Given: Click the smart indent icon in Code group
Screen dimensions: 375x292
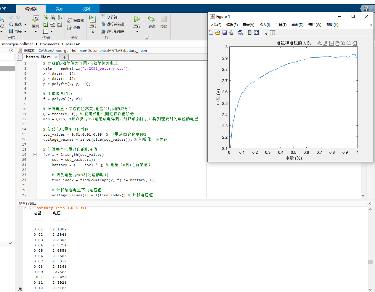Looking at the screenshot, I should click(46, 24).
